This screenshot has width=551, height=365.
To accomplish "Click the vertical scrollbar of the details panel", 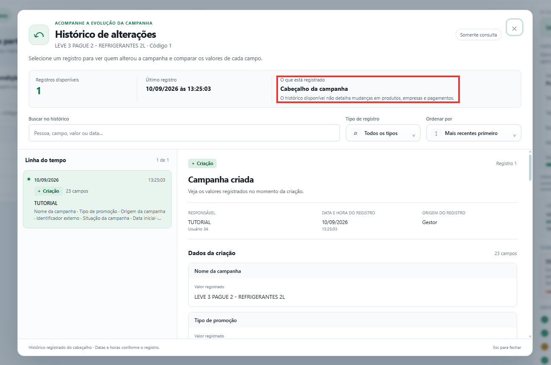I will tap(530, 168).
